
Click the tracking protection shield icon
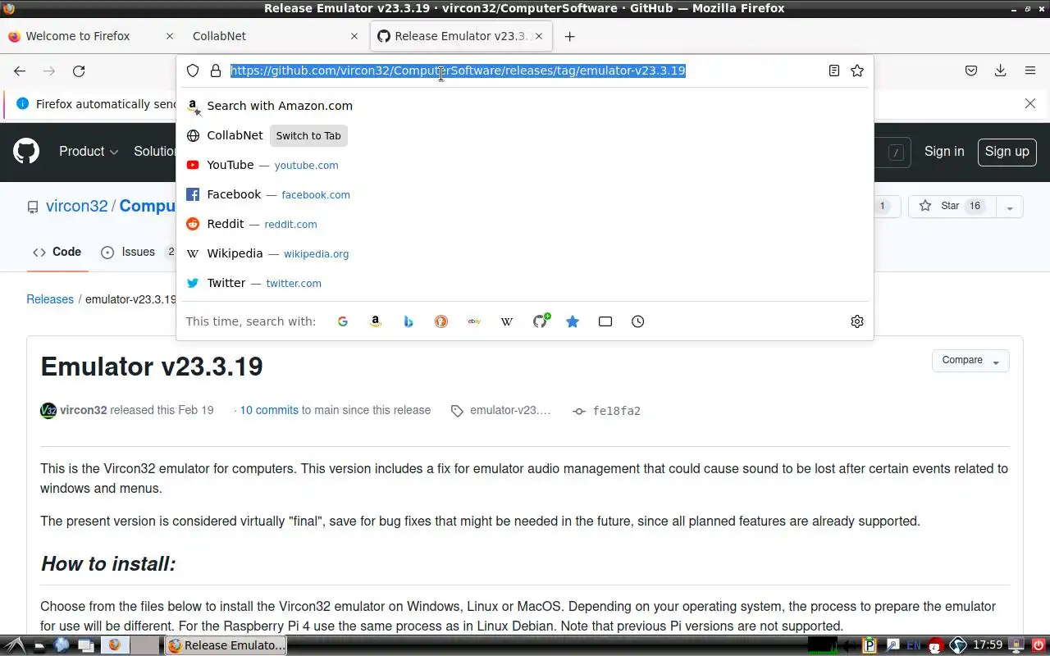tap(193, 71)
